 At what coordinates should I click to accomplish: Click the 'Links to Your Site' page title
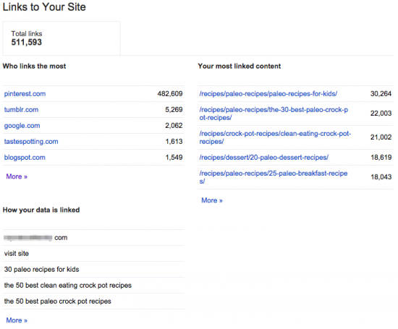[44, 7]
